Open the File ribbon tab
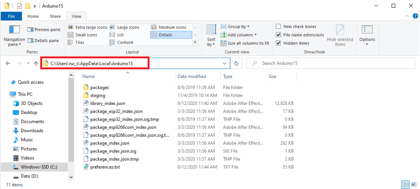This screenshot has height=189, width=420. click(12, 16)
